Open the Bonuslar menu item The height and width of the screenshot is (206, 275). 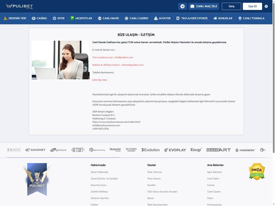click(x=223, y=18)
